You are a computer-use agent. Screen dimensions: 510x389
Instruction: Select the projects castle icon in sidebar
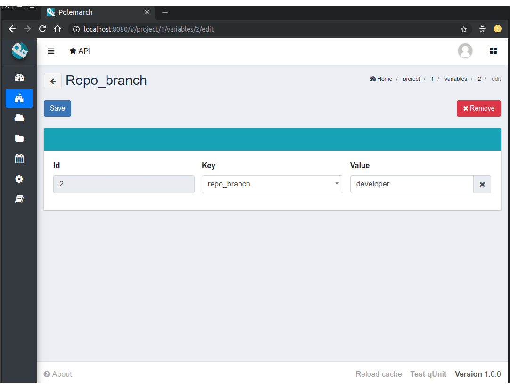point(19,98)
